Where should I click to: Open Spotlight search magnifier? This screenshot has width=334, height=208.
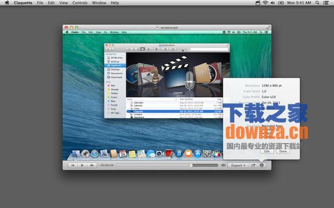click(317, 3)
